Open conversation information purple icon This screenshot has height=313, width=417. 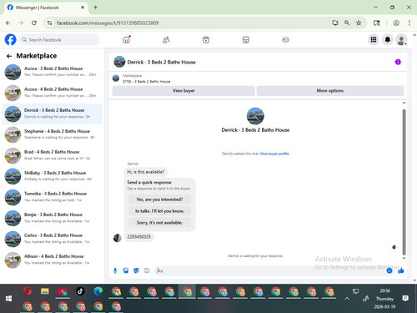point(398,62)
